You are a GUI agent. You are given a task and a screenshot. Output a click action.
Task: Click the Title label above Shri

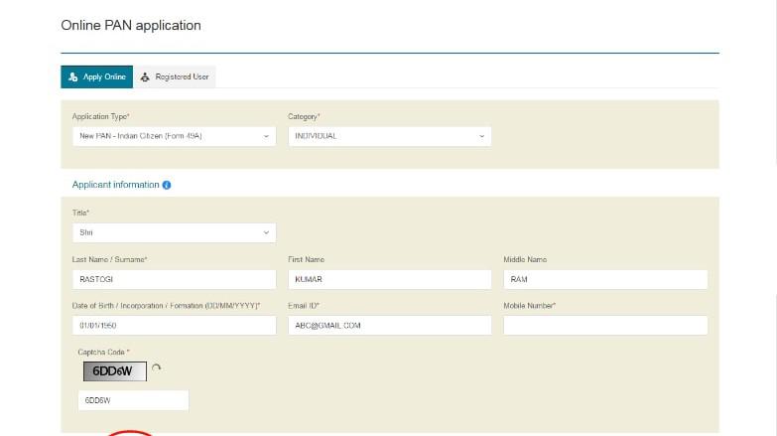80,213
